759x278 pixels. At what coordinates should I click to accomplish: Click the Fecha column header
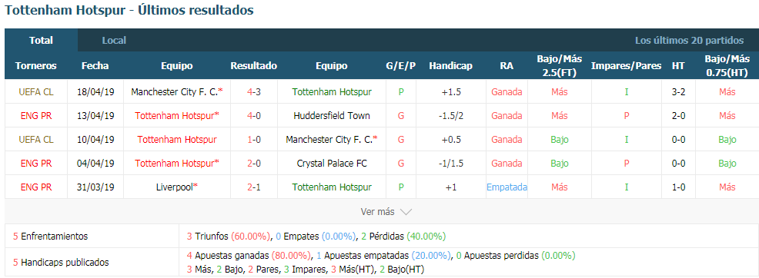95,65
